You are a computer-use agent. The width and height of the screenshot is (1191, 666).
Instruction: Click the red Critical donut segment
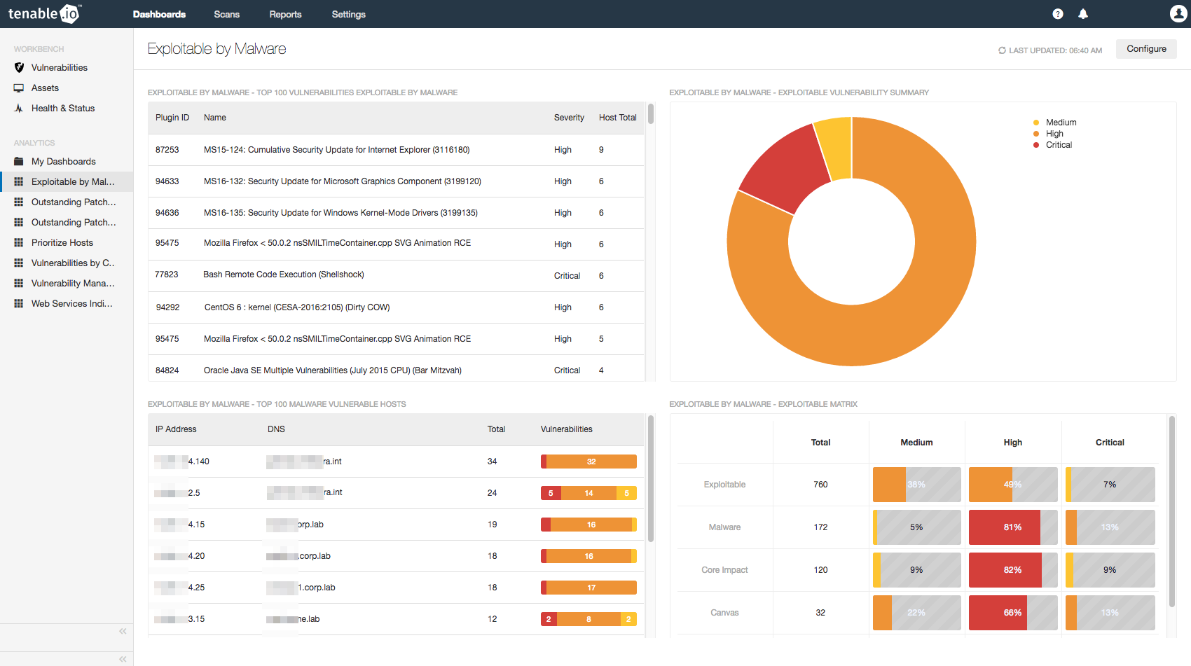pos(786,167)
